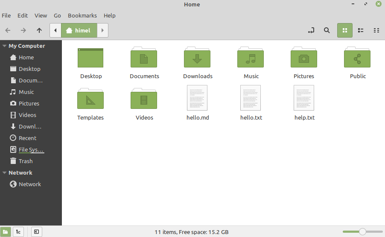Click the items and free space status text

click(192, 232)
